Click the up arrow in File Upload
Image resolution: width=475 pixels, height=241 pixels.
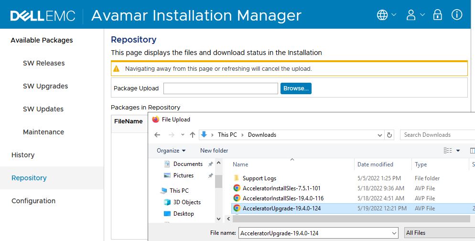click(193, 135)
